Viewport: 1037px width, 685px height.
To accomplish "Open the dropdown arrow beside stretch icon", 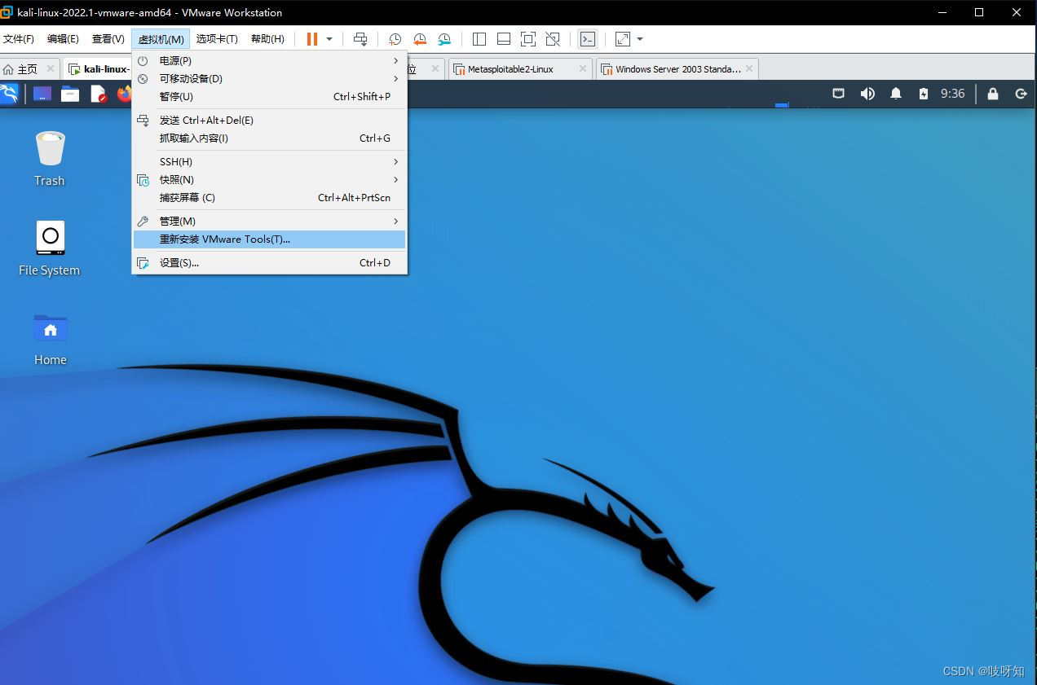I will tap(640, 39).
